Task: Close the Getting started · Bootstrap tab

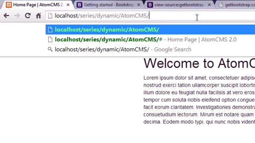Action: [x=139, y=5]
